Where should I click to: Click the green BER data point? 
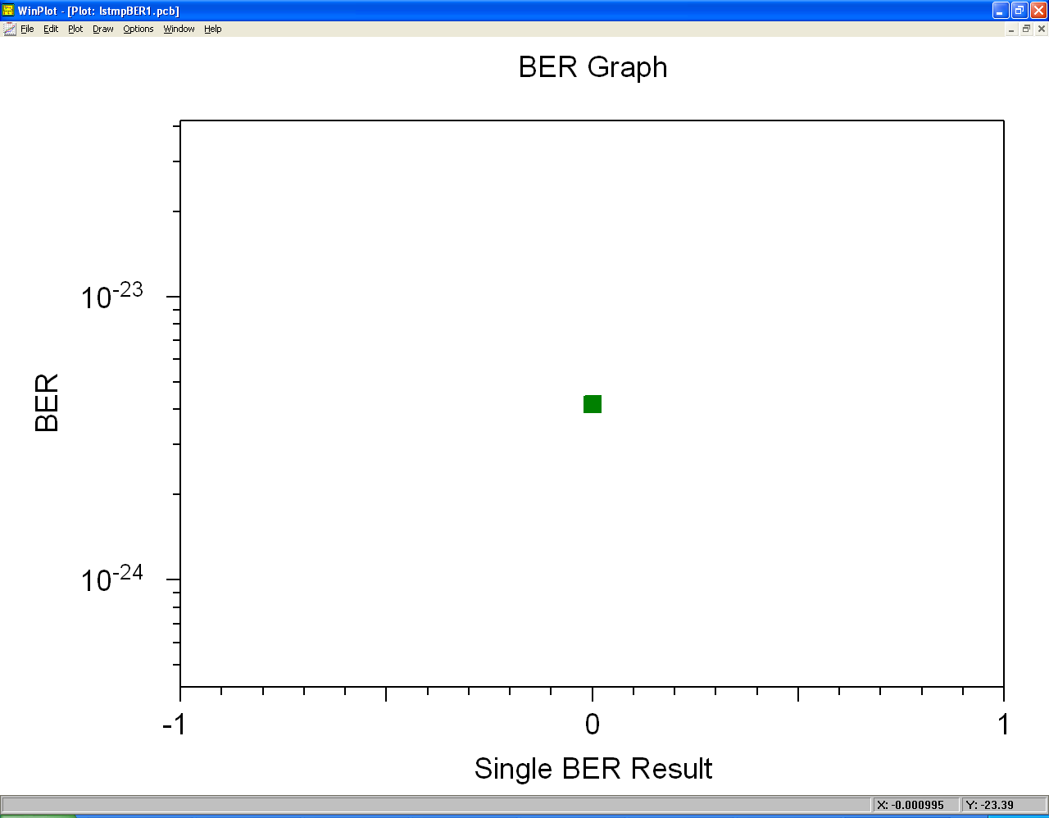click(x=593, y=404)
